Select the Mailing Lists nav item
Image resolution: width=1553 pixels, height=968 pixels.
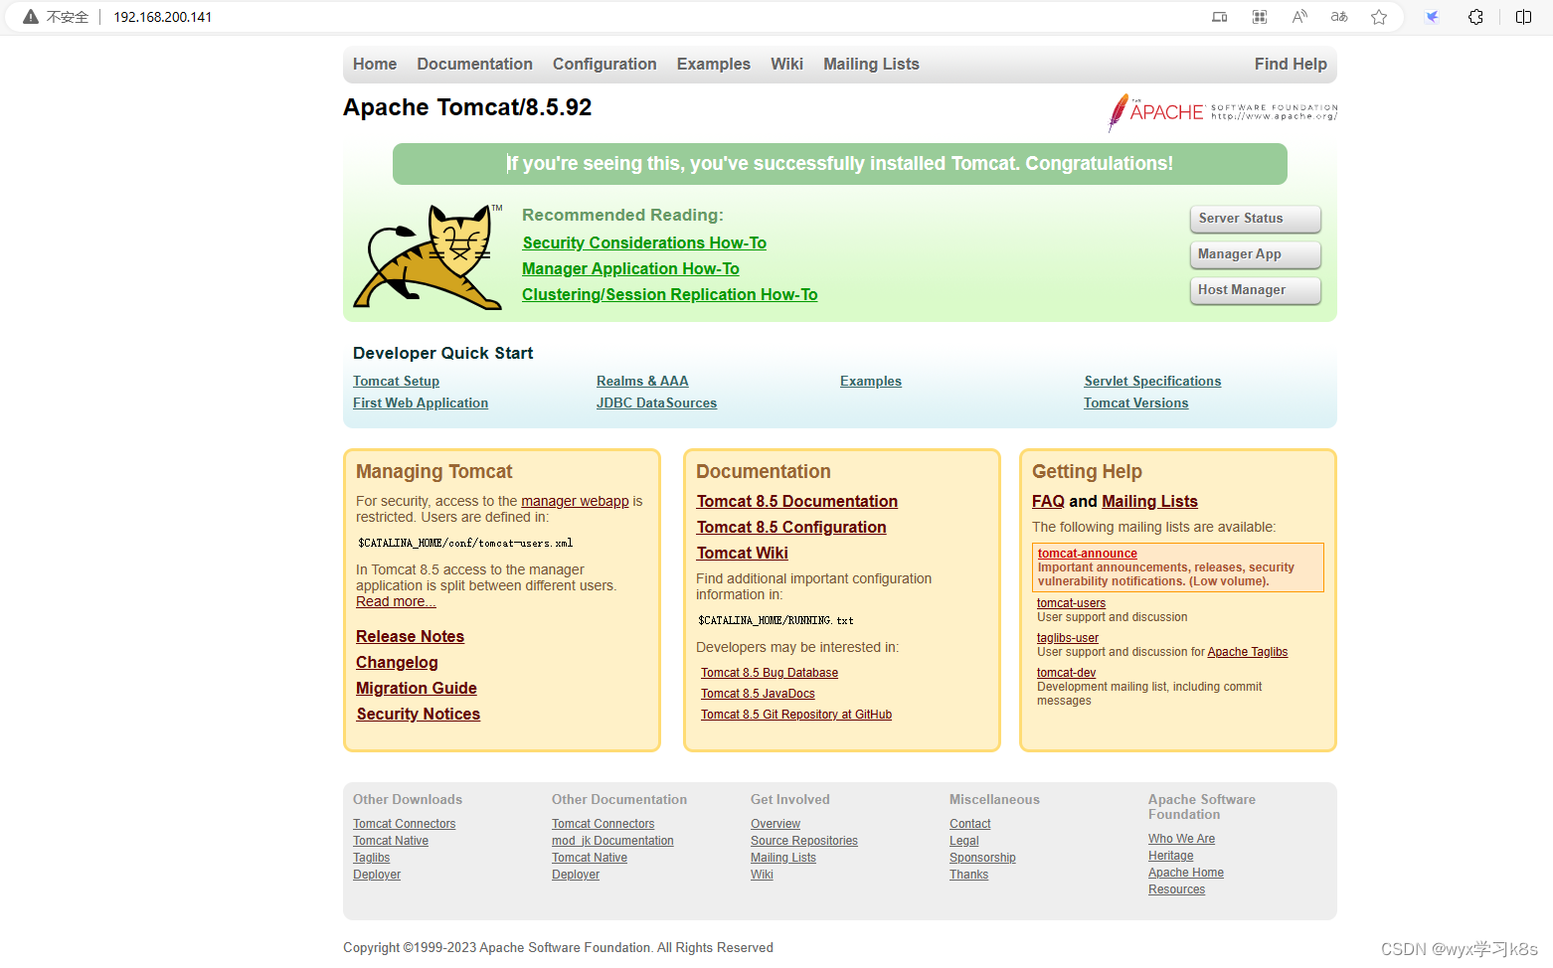[871, 64]
